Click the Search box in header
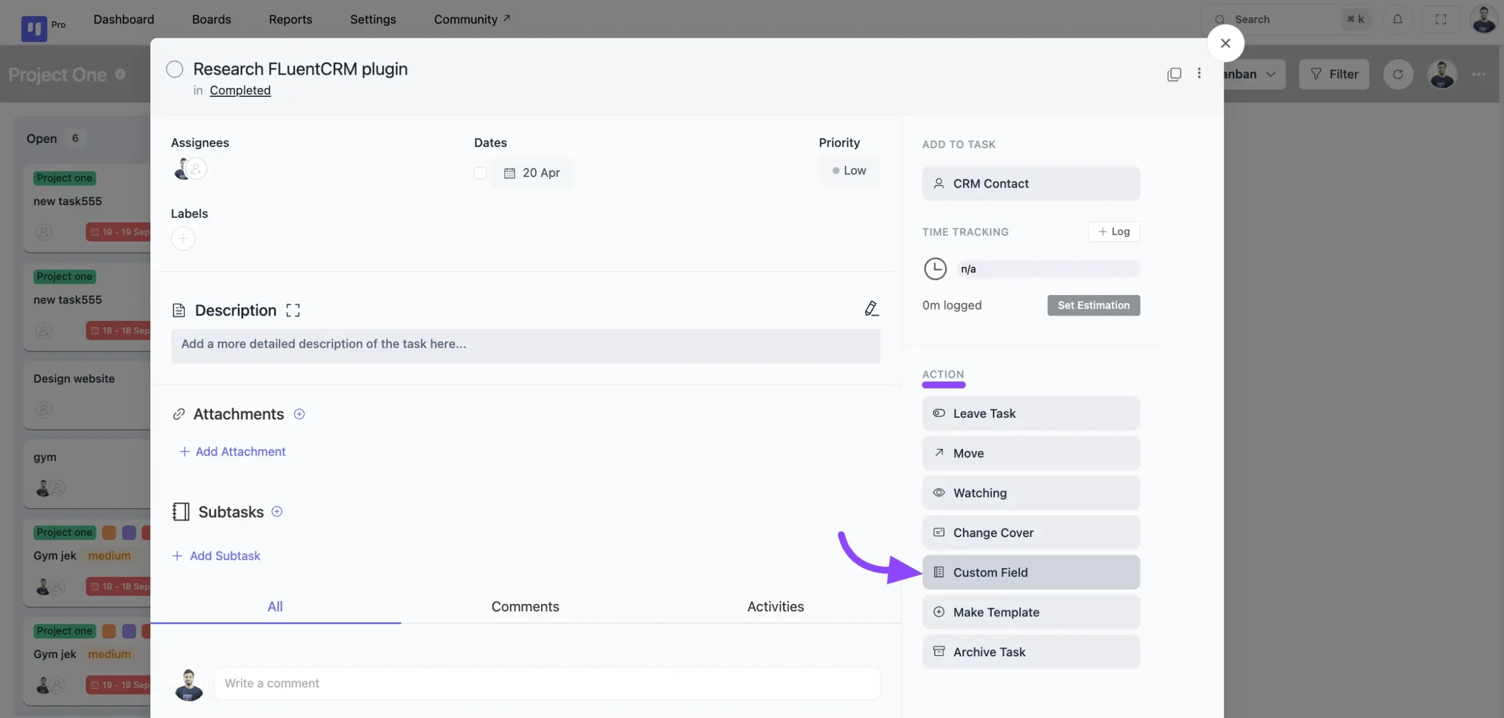Screen dimensions: 1504x718 [x=1287, y=19]
